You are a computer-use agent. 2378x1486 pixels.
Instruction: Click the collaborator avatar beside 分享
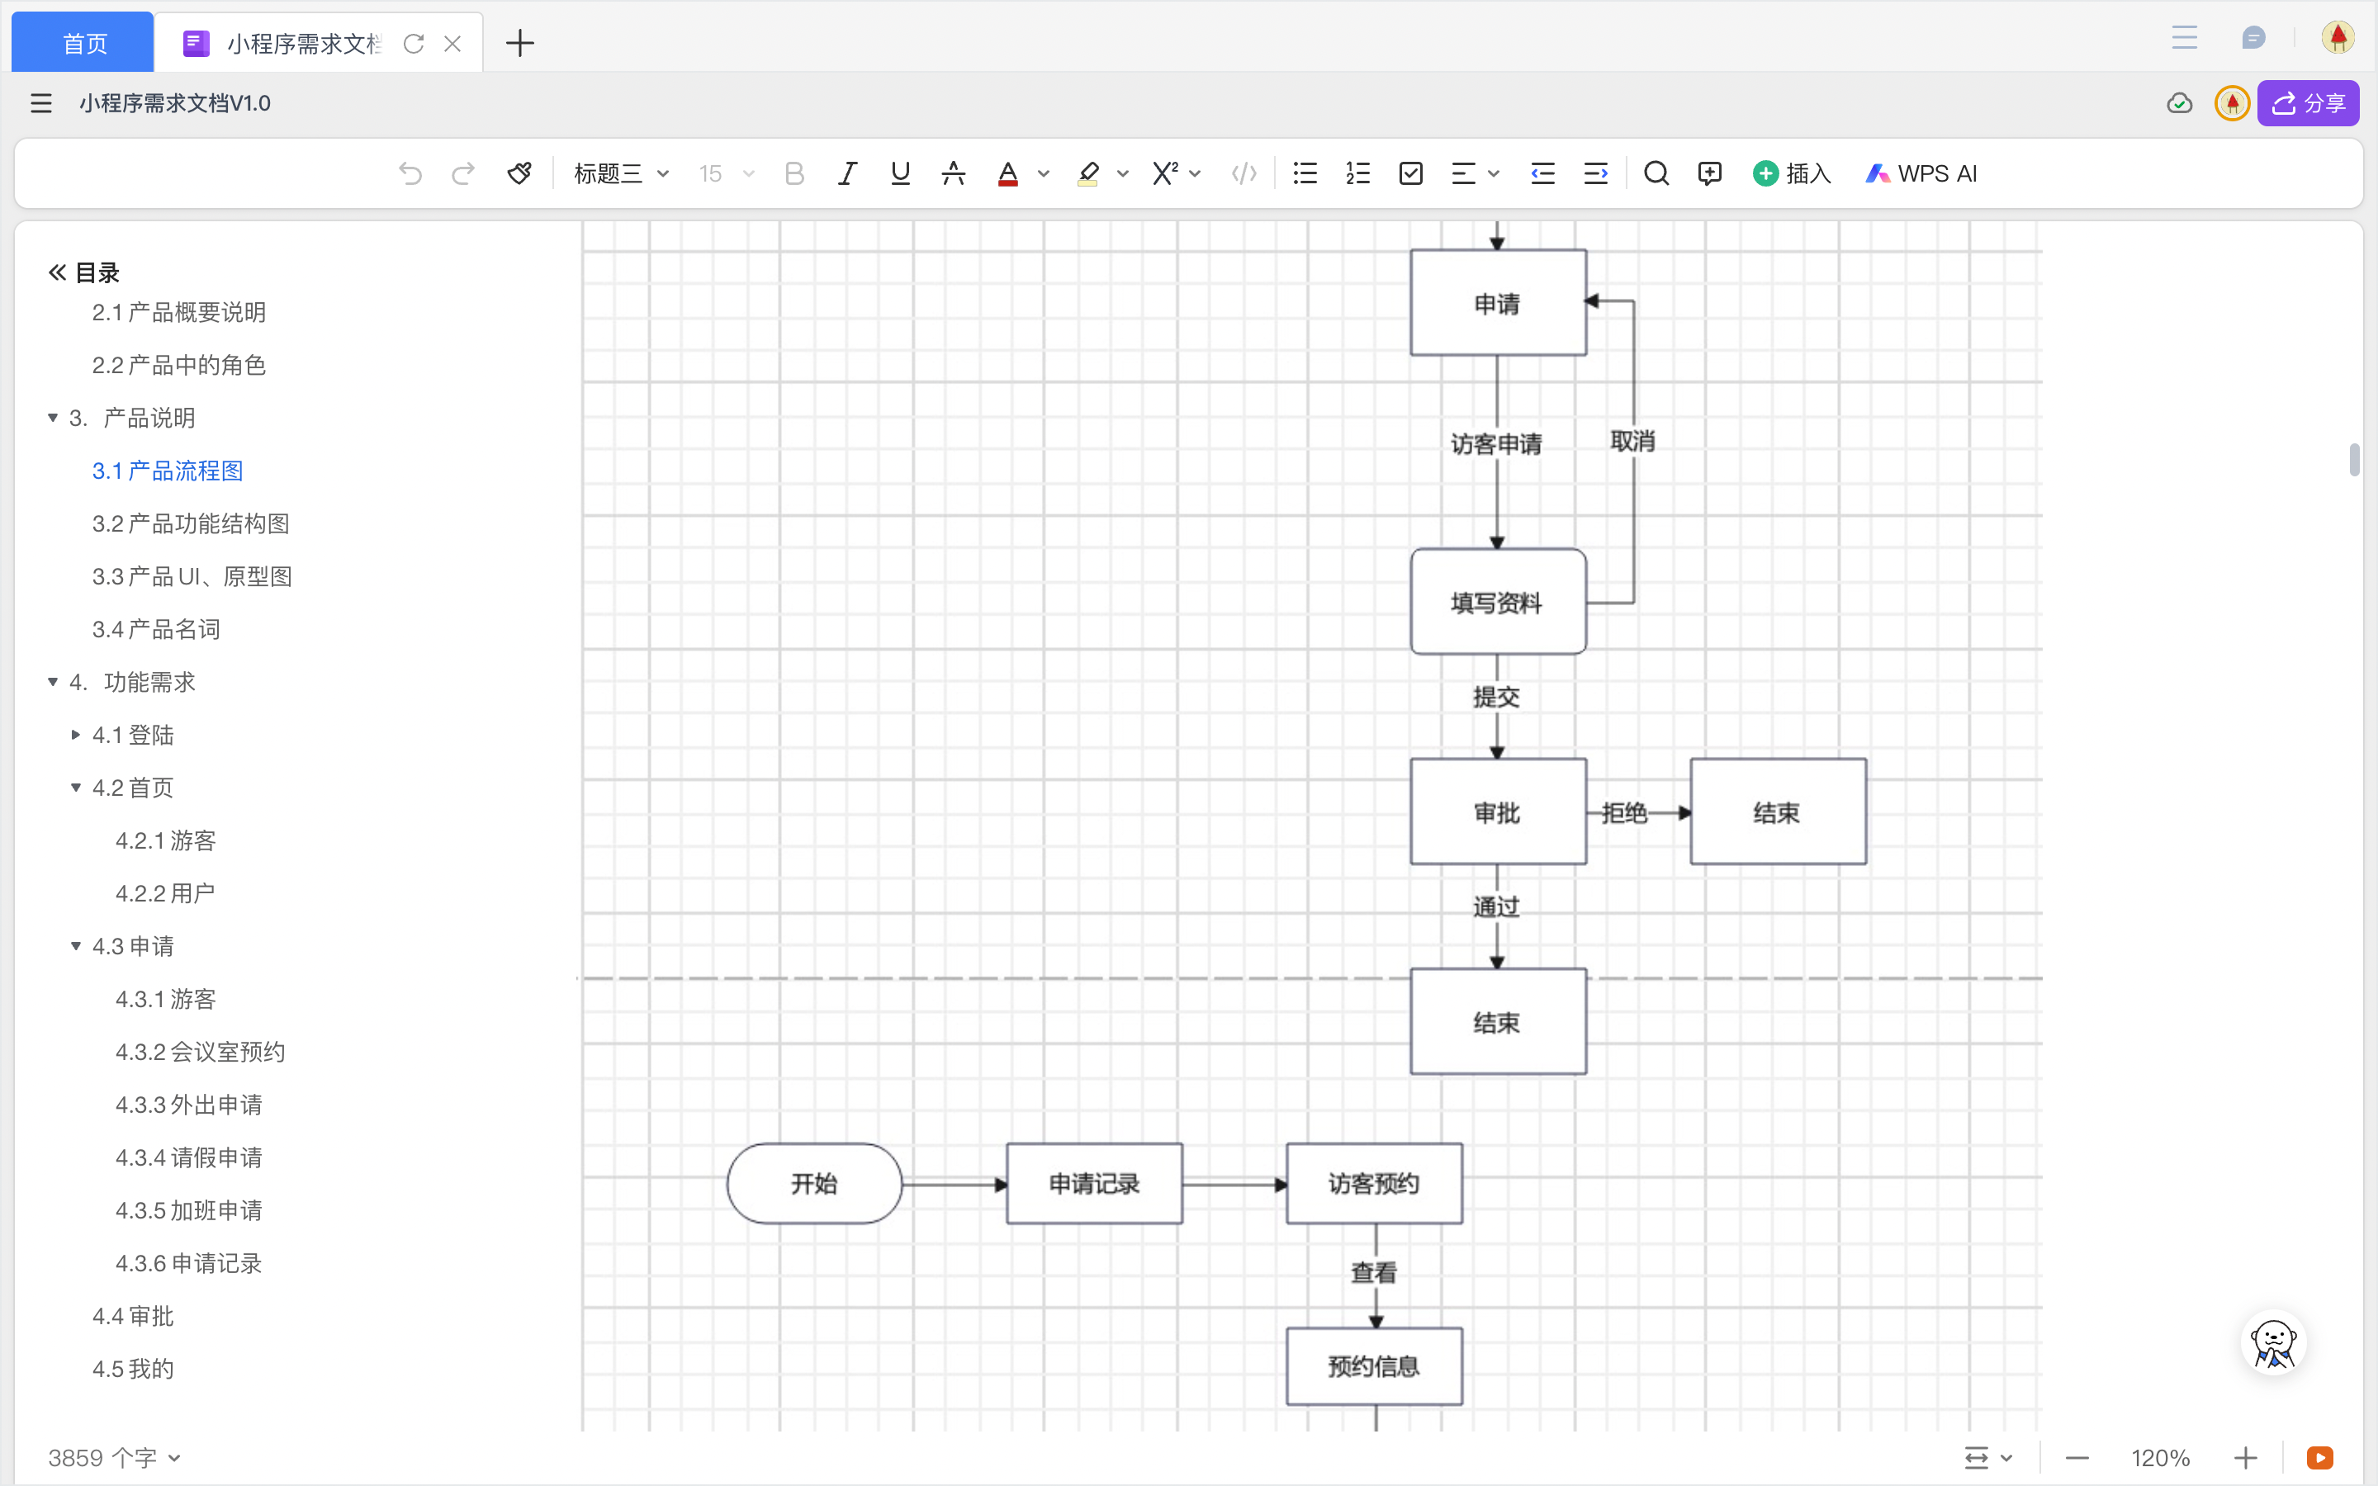(2233, 103)
